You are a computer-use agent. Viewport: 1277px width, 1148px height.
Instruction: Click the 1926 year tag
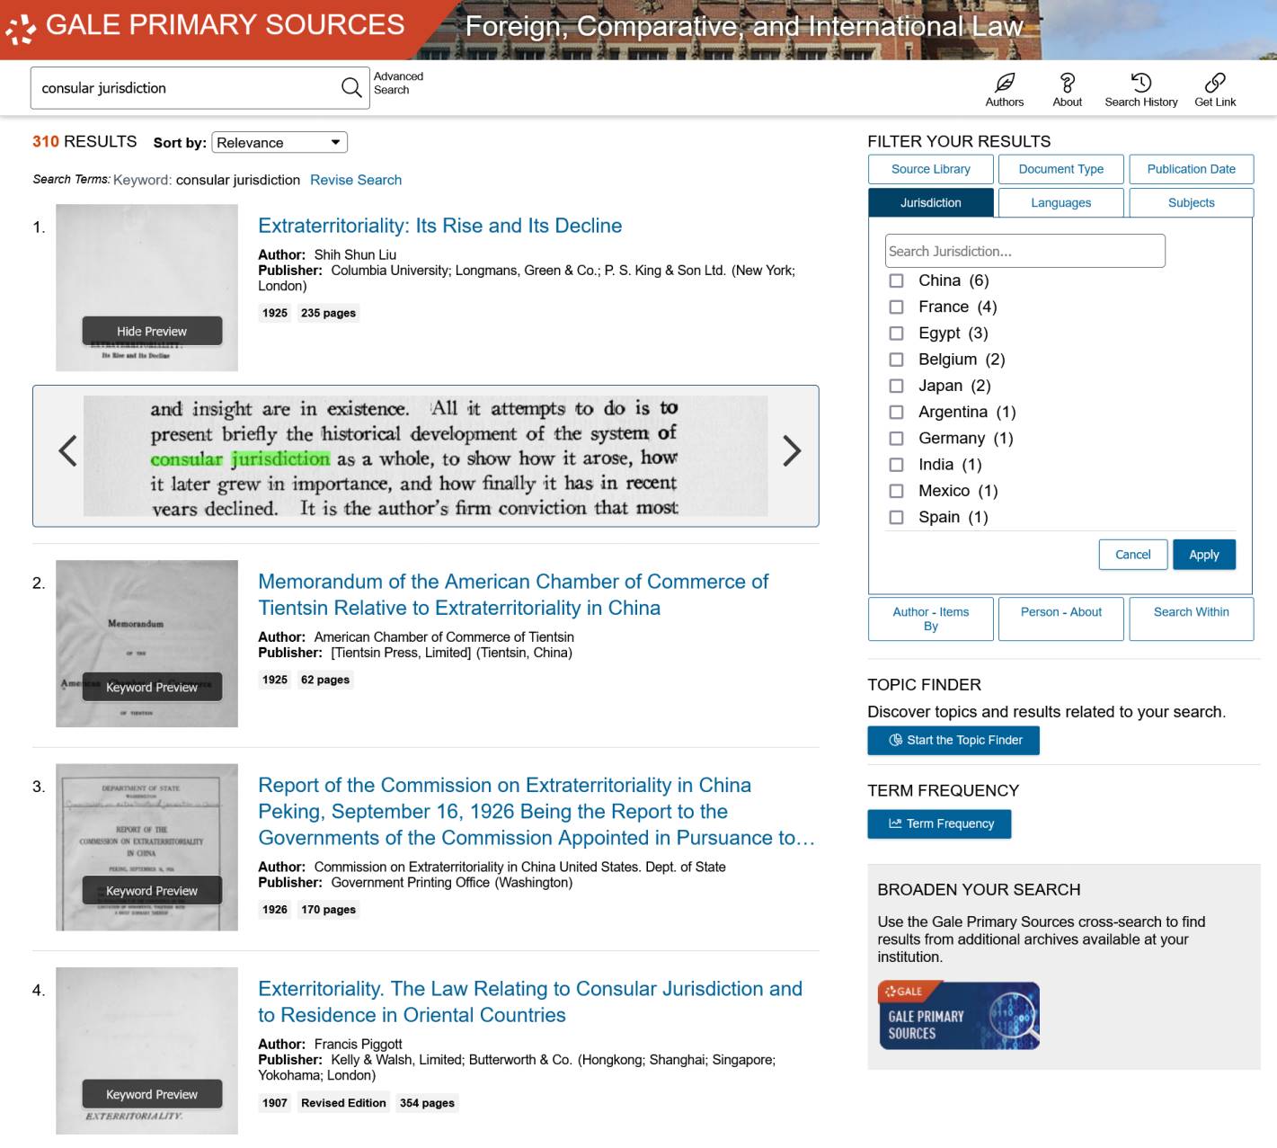tap(275, 910)
